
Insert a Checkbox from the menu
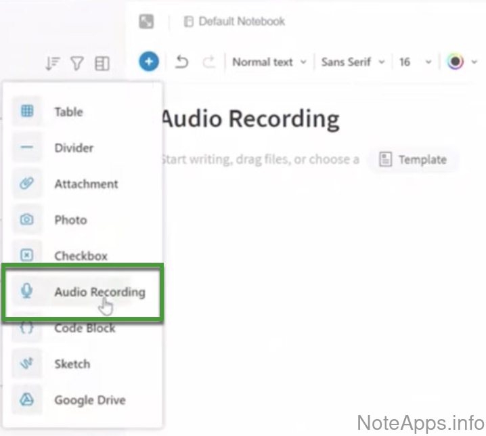81,256
